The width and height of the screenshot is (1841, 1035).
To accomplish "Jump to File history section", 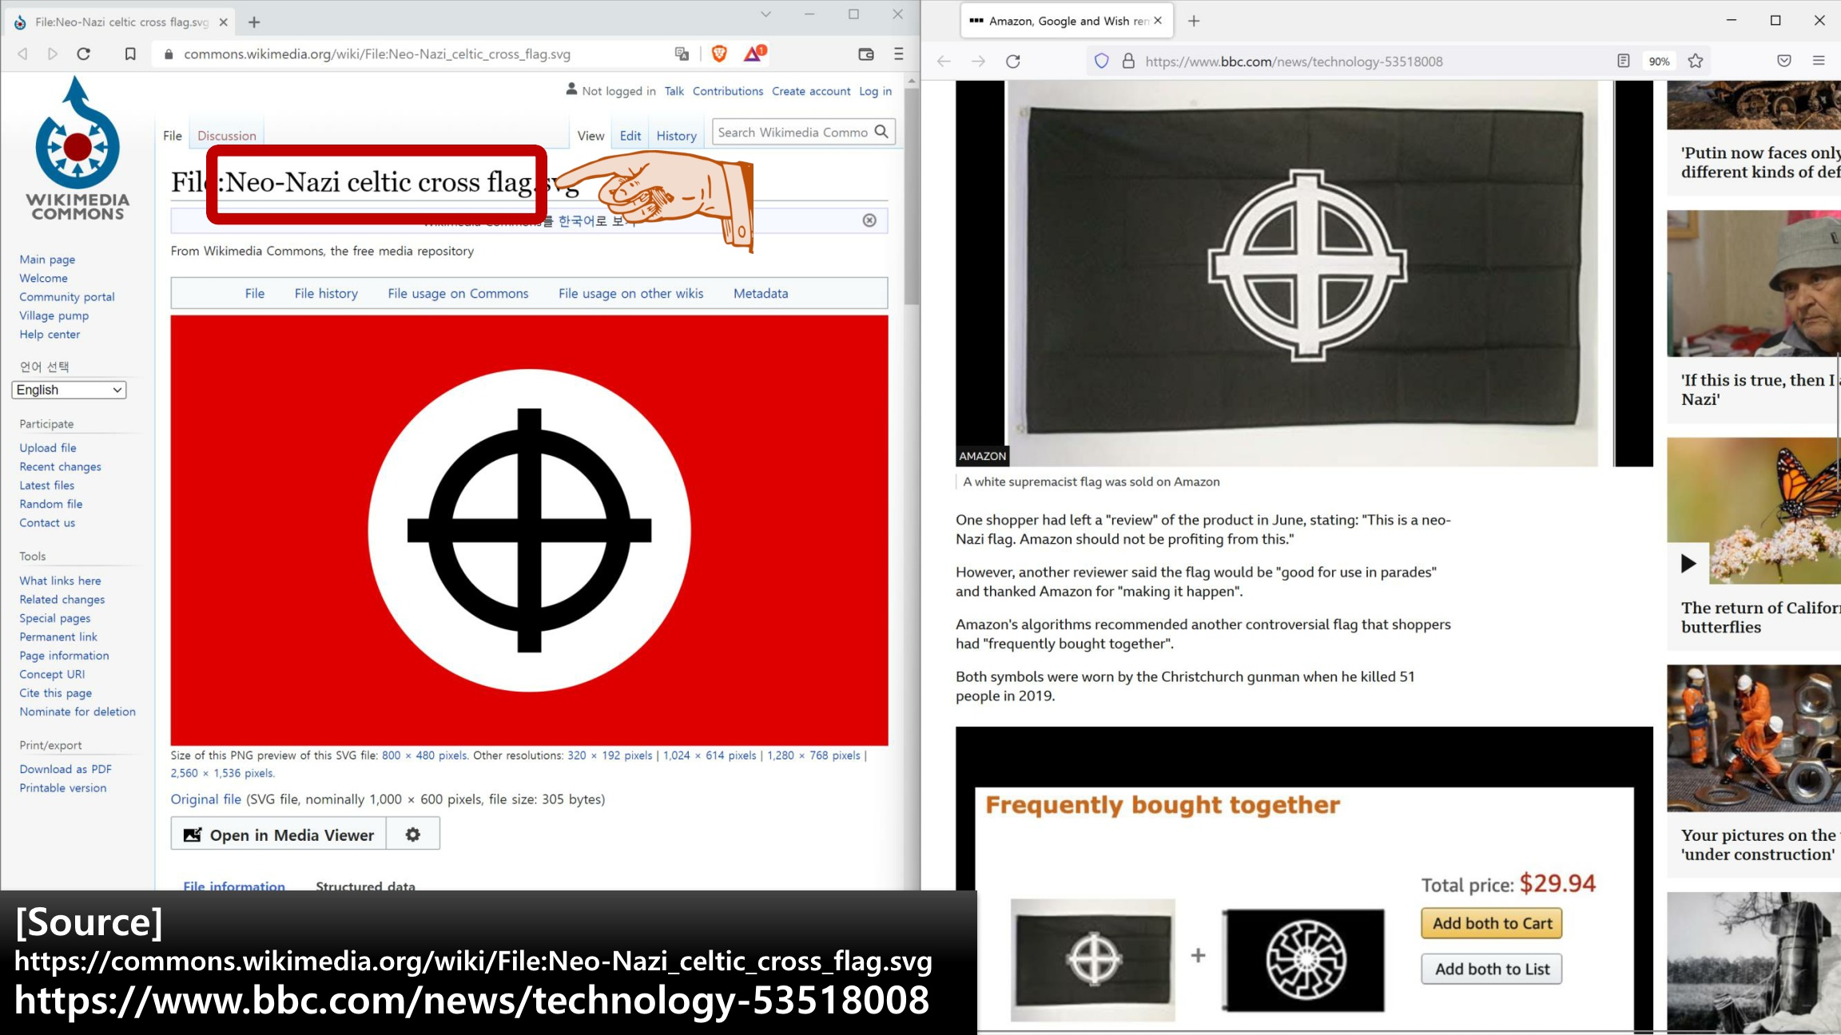I will pyautogui.click(x=326, y=293).
